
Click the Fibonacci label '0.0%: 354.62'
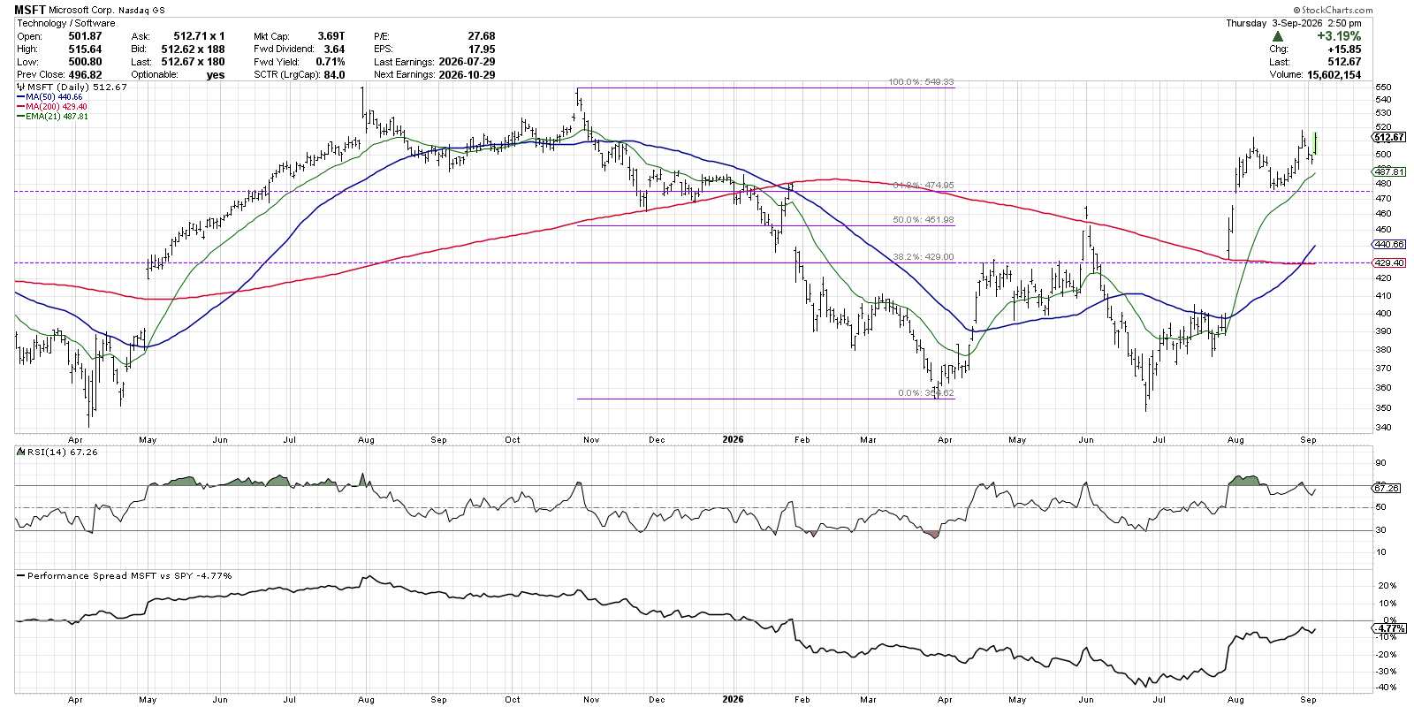coord(926,393)
